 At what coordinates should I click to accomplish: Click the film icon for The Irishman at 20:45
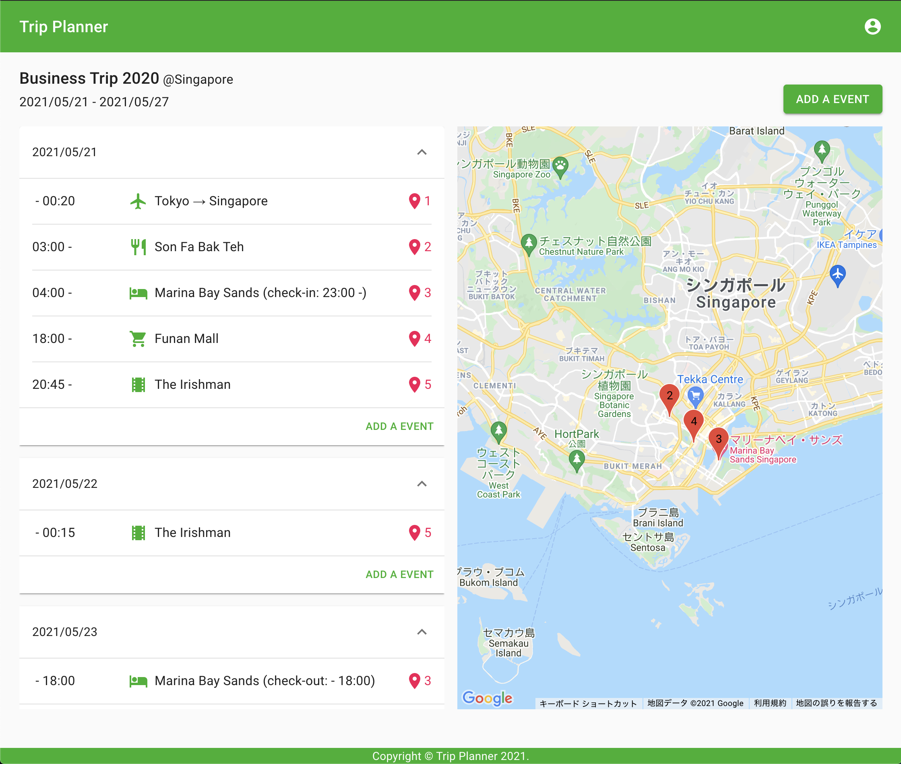[138, 384]
